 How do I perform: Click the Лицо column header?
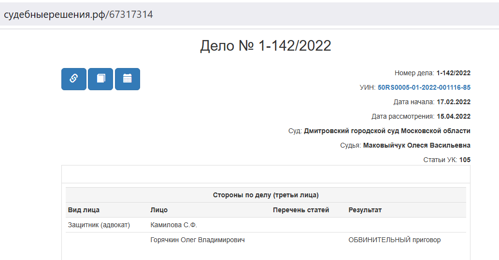tap(159, 210)
